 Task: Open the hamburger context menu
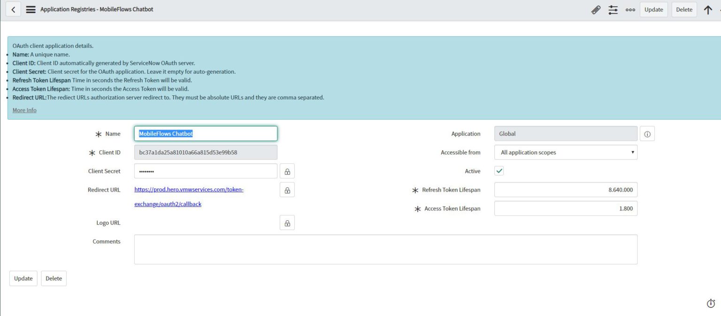pyautogui.click(x=31, y=9)
